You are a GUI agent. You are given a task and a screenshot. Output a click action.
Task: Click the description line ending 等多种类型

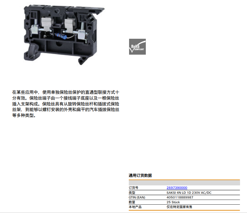click(x=24, y=116)
